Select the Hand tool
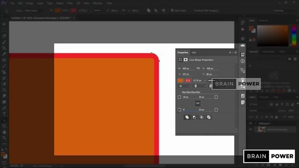 point(4,132)
